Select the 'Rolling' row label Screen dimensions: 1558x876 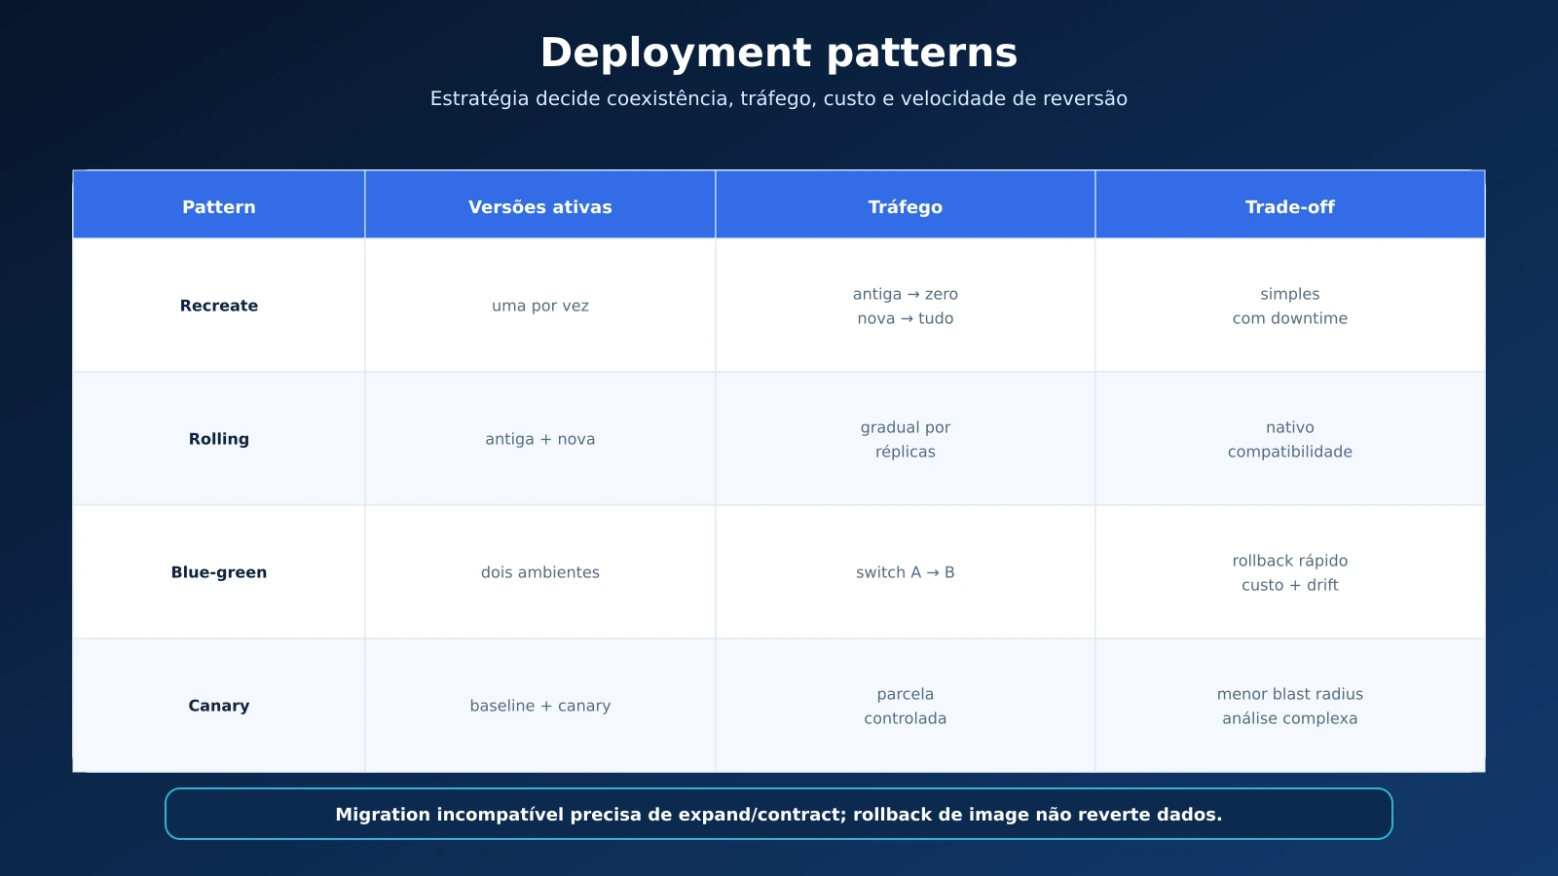point(219,439)
